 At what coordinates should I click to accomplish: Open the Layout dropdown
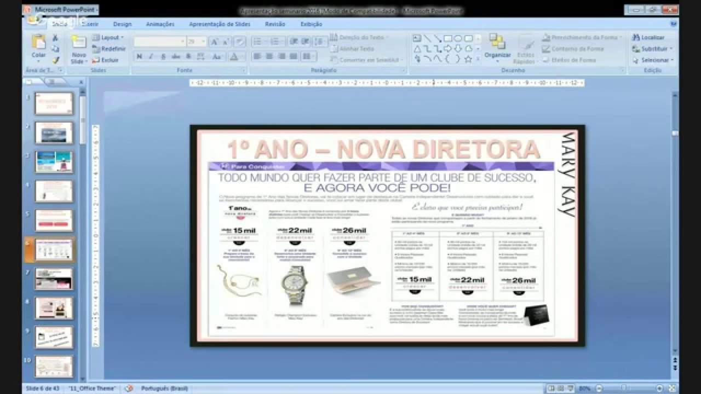tap(107, 38)
